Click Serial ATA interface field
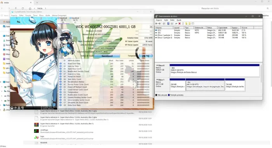This screenshot has width=272, height=148. pyautogui.click(x=107, y=38)
